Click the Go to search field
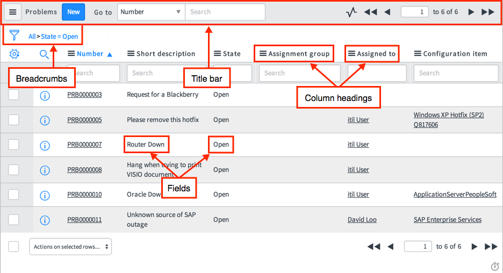 (x=225, y=12)
